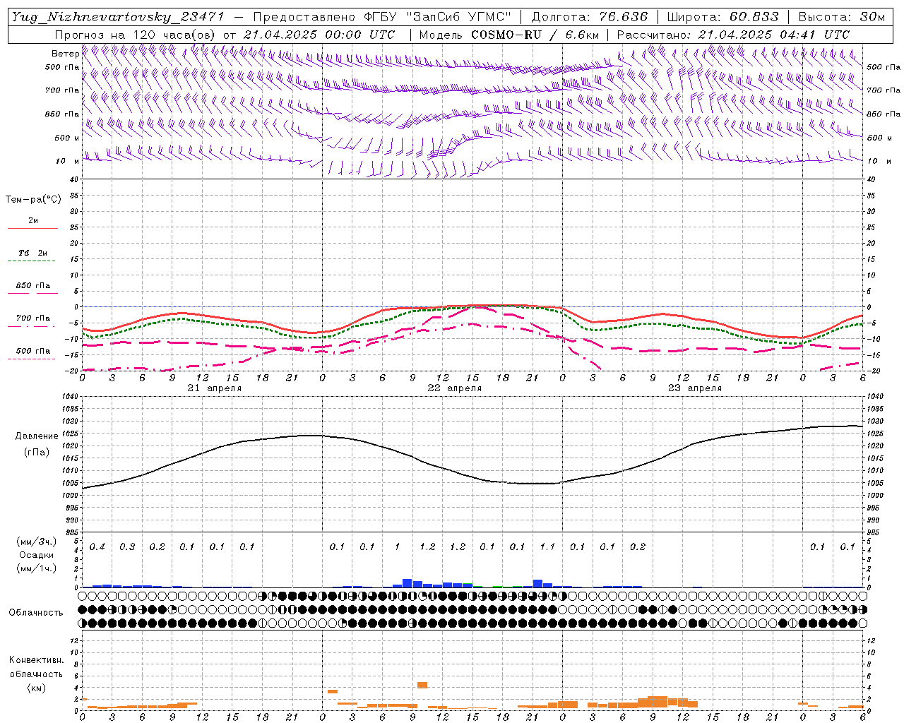Click the '22 апреля' date label

[x=454, y=388]
